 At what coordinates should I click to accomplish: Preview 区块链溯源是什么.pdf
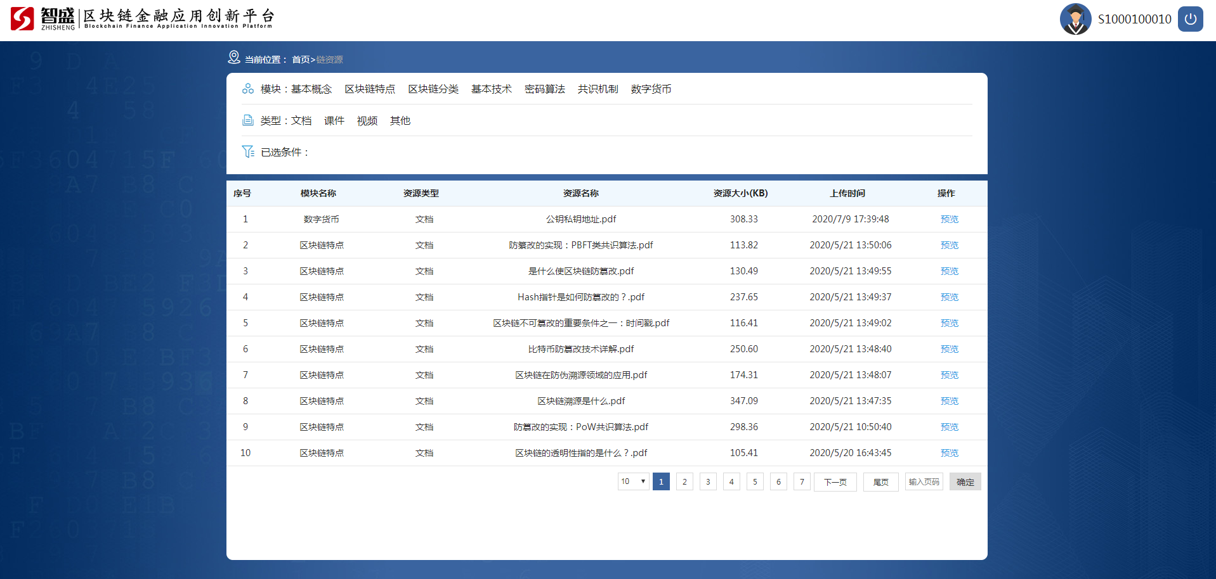tap(949, 401)
